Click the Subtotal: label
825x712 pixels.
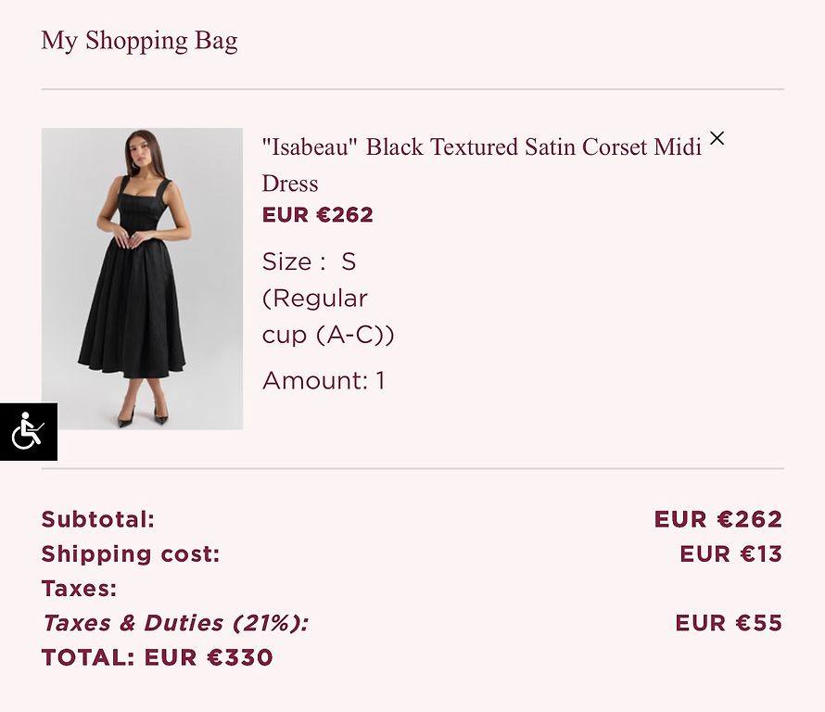point(98,519)
